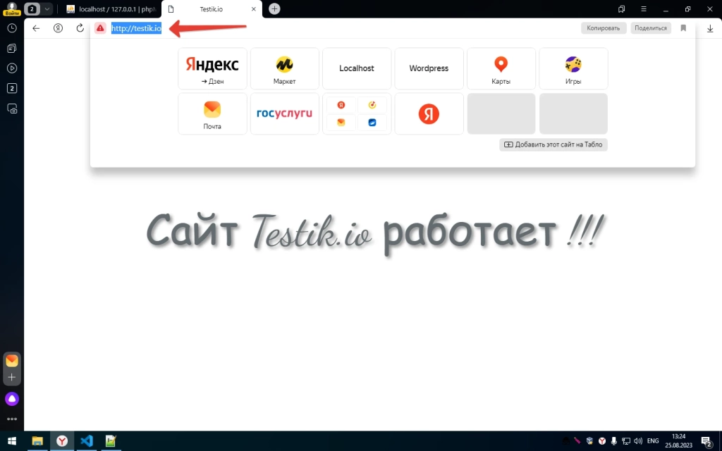Open the history clock in the sidebar
This screenshot has height=451, width=722.
(12, 28)
